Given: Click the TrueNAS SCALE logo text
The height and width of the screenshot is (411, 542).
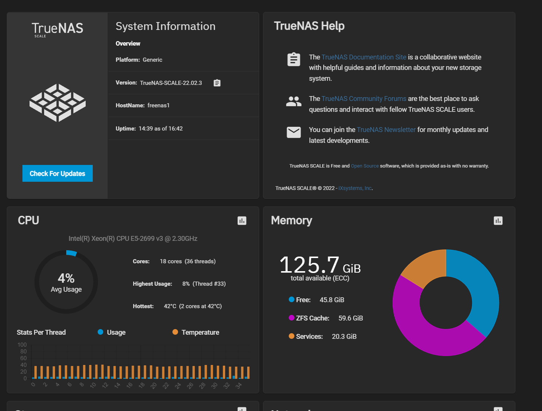Looking at the screenshot, I should (x=57, y=30).
